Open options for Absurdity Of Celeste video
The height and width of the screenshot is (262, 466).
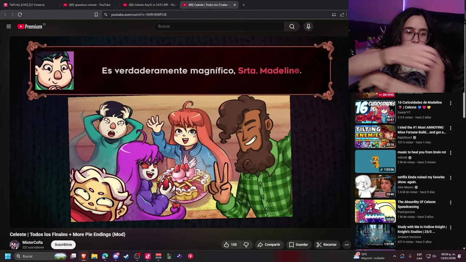coord(450,202)
